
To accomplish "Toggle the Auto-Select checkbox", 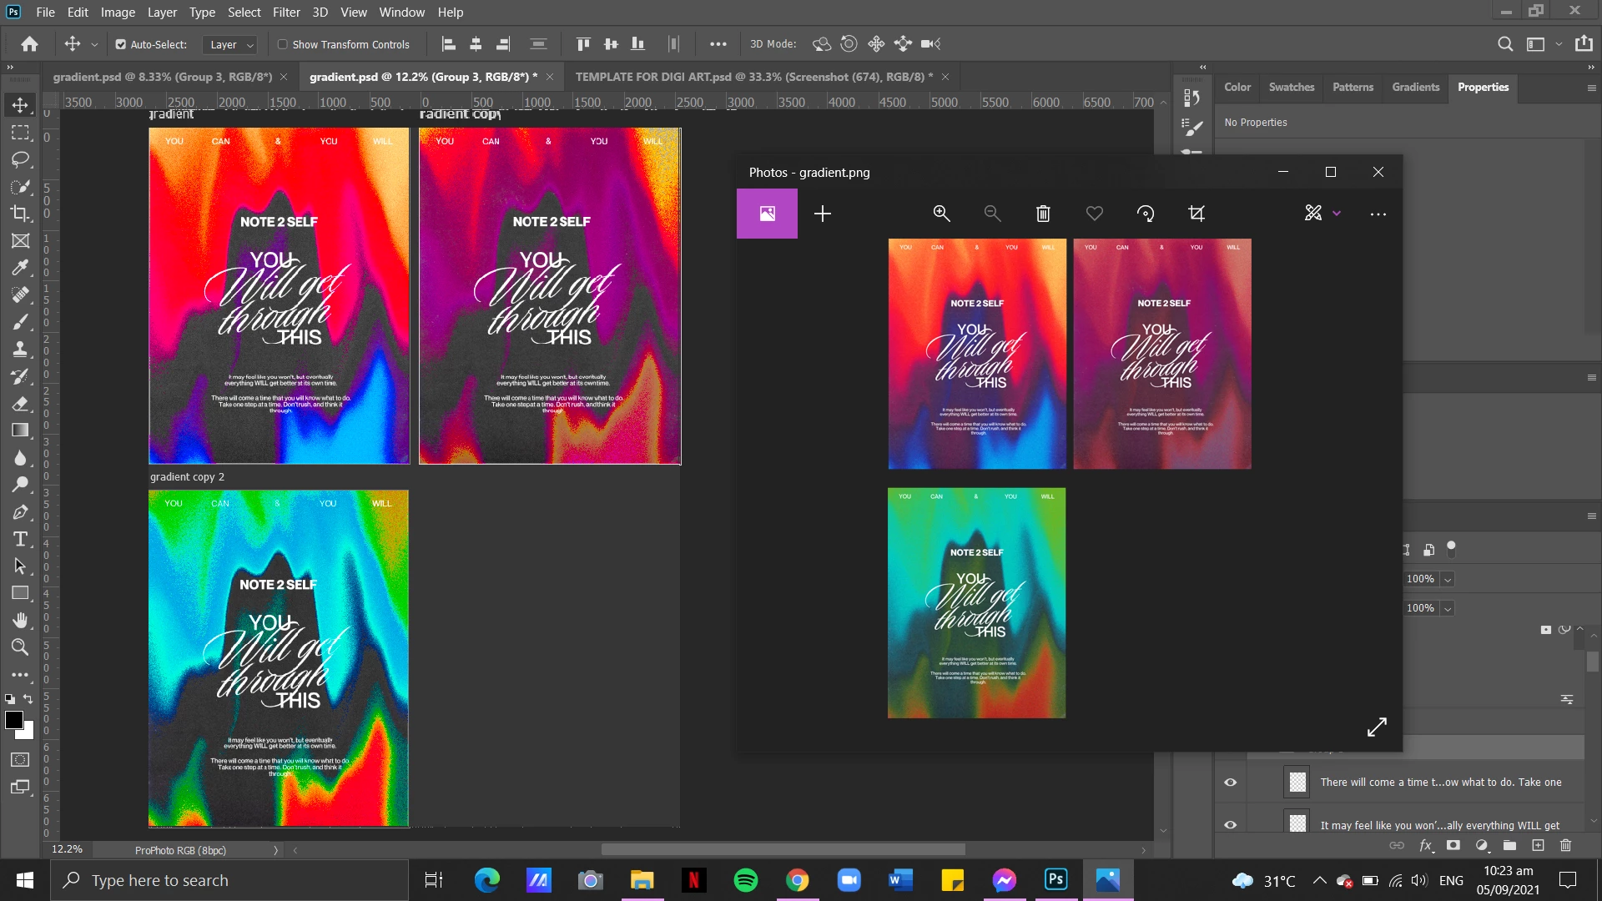I will click(x=121, y=44).
